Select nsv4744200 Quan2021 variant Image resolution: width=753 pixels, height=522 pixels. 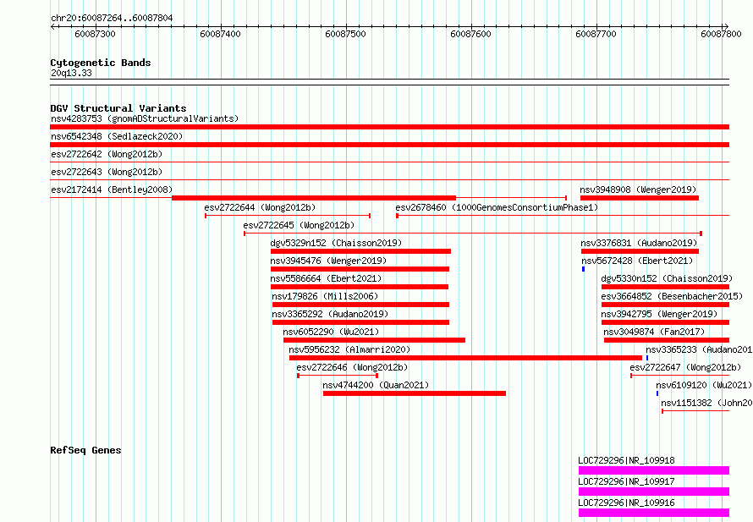376,385
